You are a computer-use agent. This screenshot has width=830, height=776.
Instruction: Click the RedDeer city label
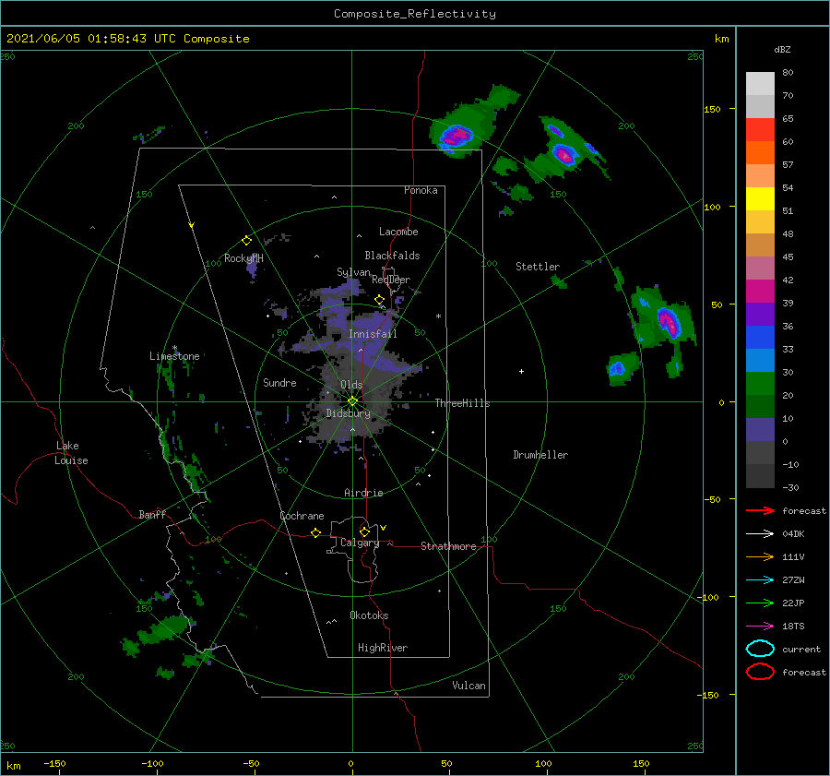pyautogui.click(x=391, y=280)
